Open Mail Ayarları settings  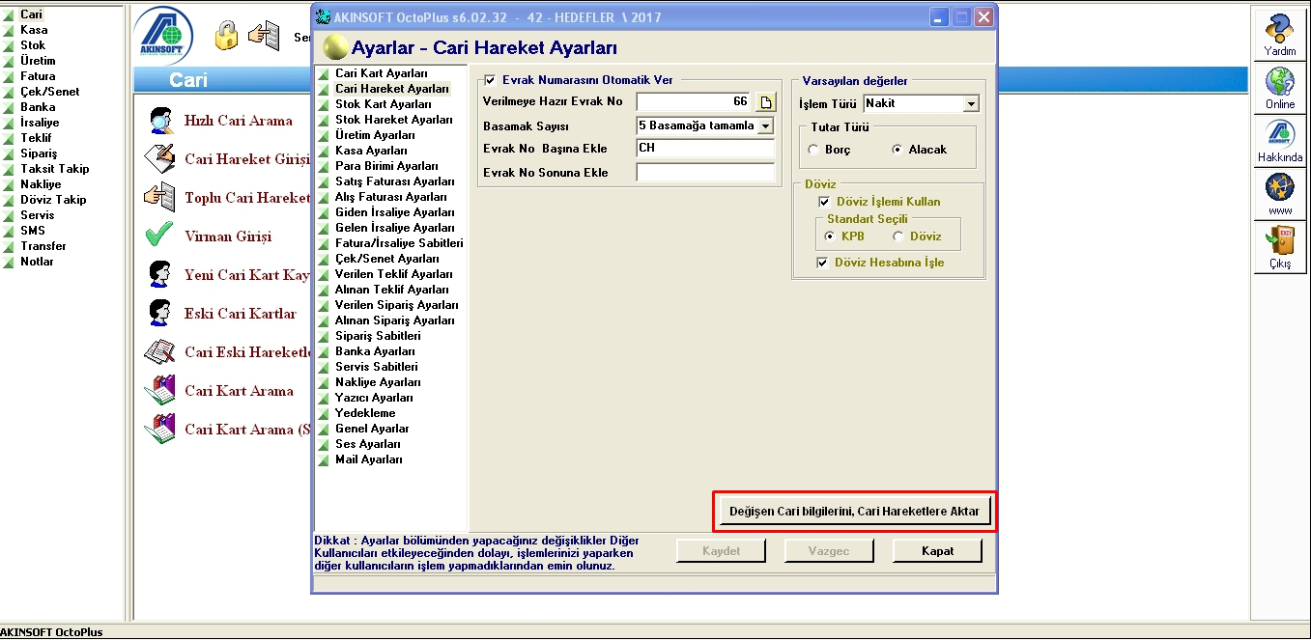pyautogui.click(x=368, y=459)
